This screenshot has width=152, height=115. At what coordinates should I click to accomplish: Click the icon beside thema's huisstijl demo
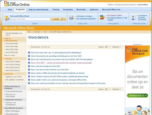(x=29, y=73)
